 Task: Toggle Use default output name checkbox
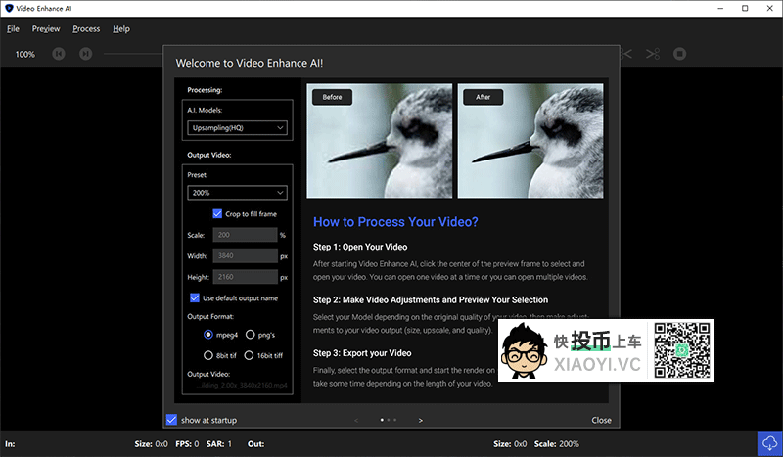coord(195,297)
